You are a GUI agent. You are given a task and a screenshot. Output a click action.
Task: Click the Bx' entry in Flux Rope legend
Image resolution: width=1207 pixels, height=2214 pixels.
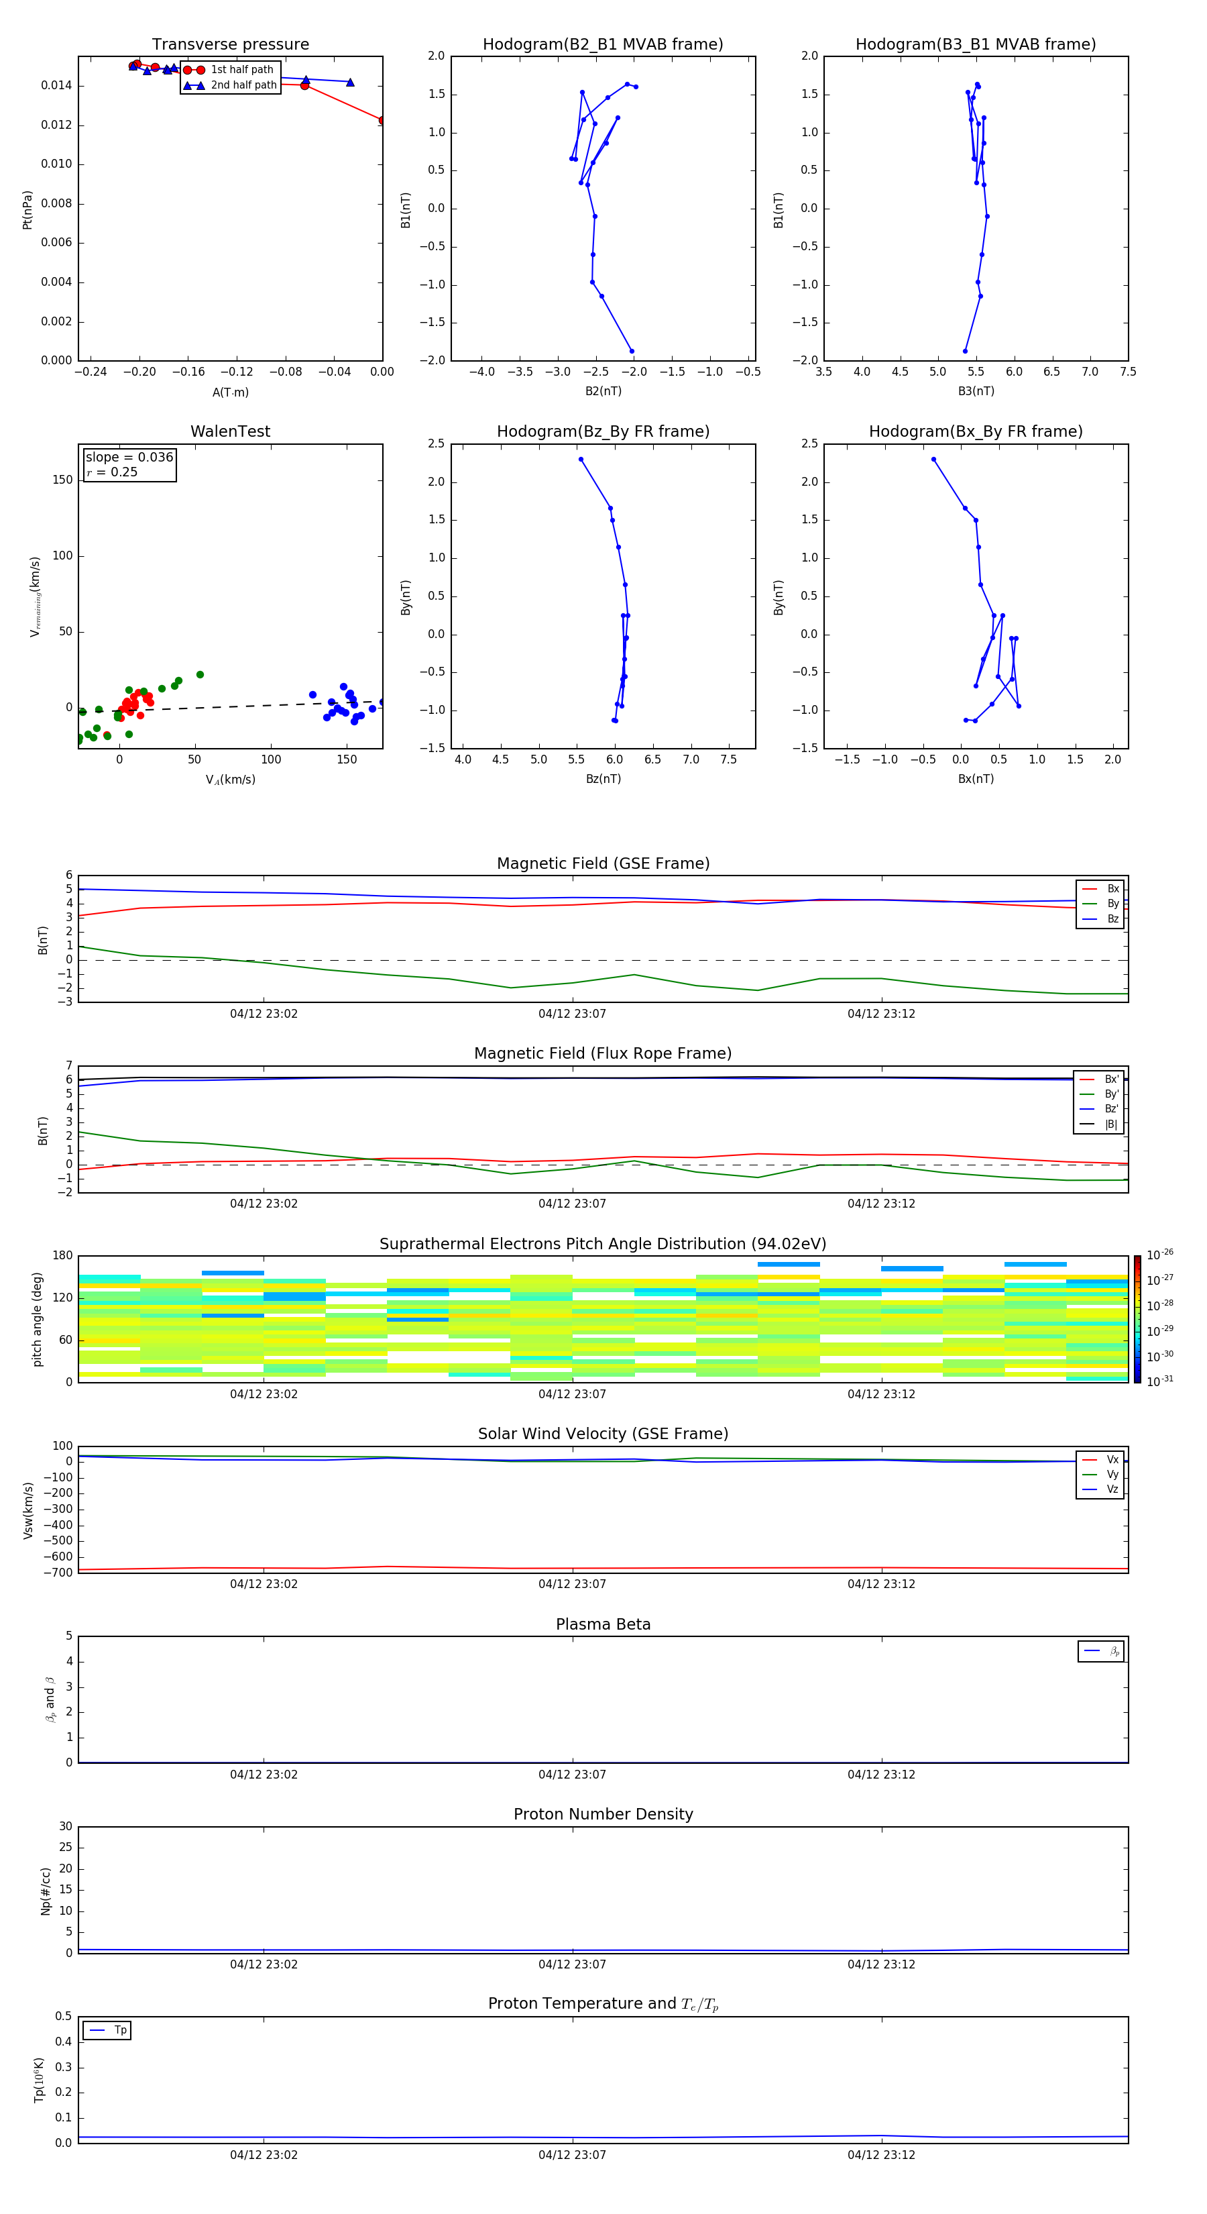pos(1099,1079)
